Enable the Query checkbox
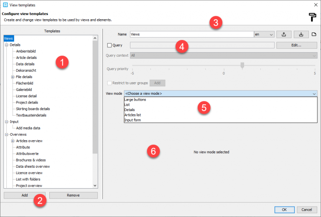 click(x=110, y=45)
